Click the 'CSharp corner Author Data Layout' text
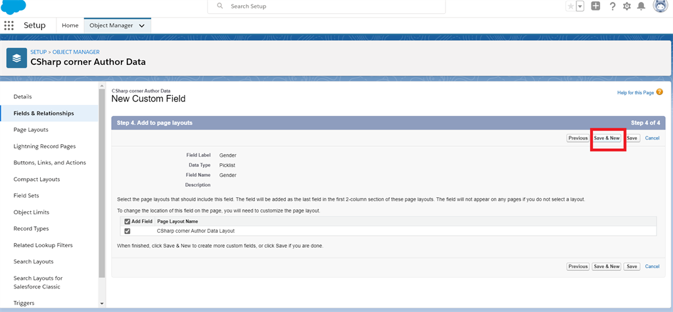The height and width of the screenshot is (312, 673). [196, 231]
